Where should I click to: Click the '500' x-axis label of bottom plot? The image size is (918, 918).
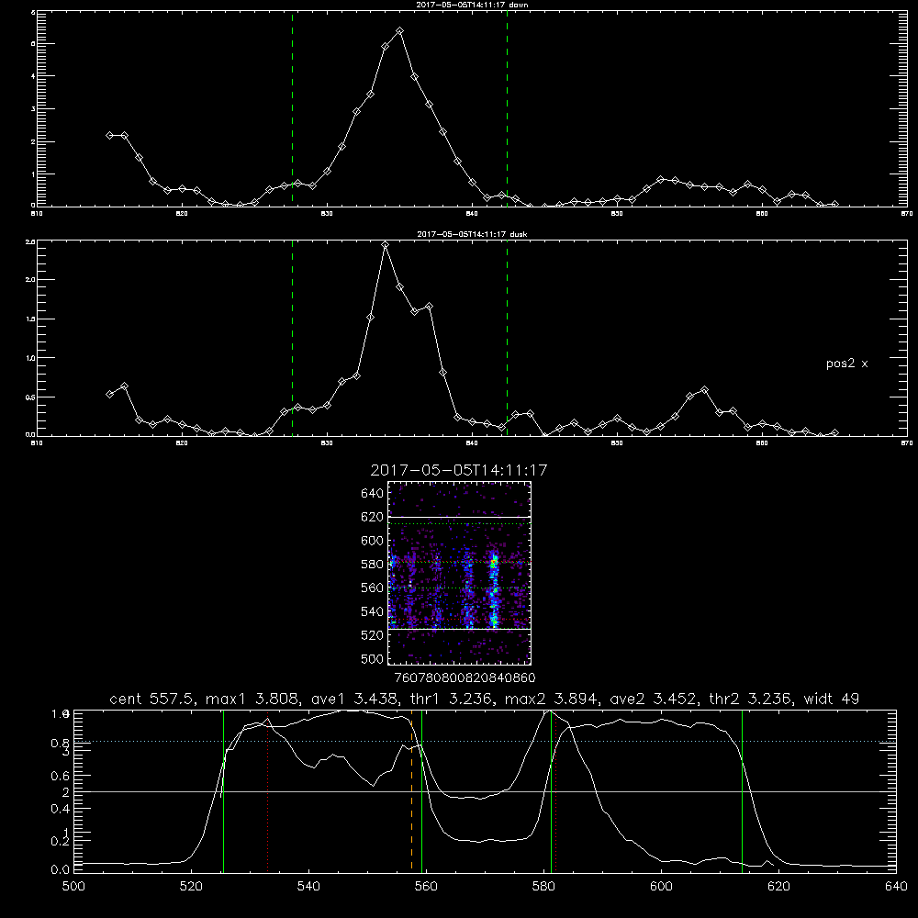pyautogui.click(x=73, y=887)
